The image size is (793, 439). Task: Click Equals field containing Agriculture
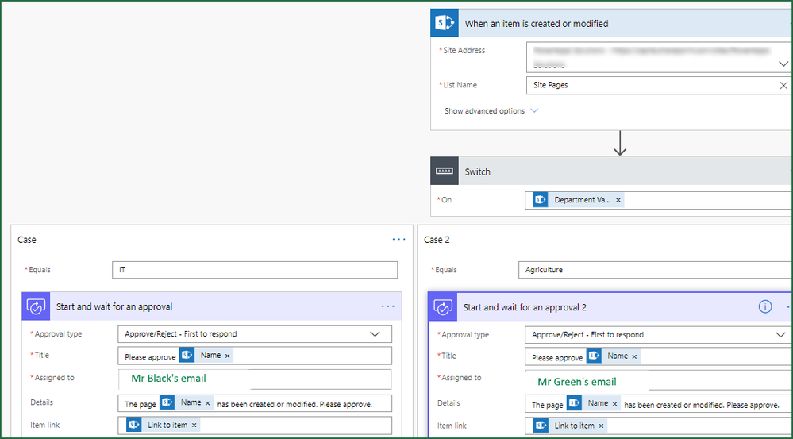[x=656, y=270]
